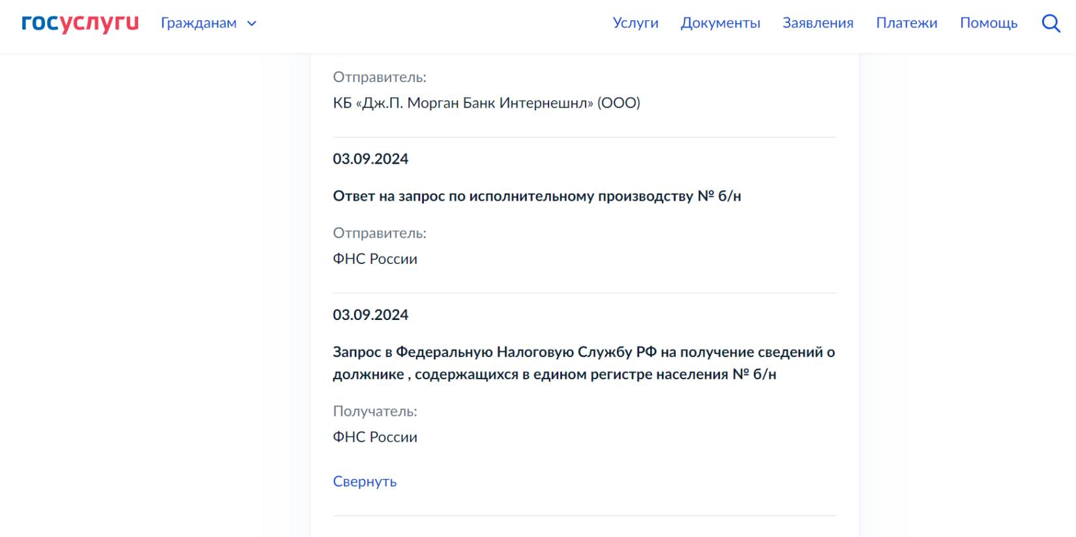This screenshot has height=537, width=1076.
Task: Click the date above the Запрос в Федеральную entry
Action: point(370,315)
